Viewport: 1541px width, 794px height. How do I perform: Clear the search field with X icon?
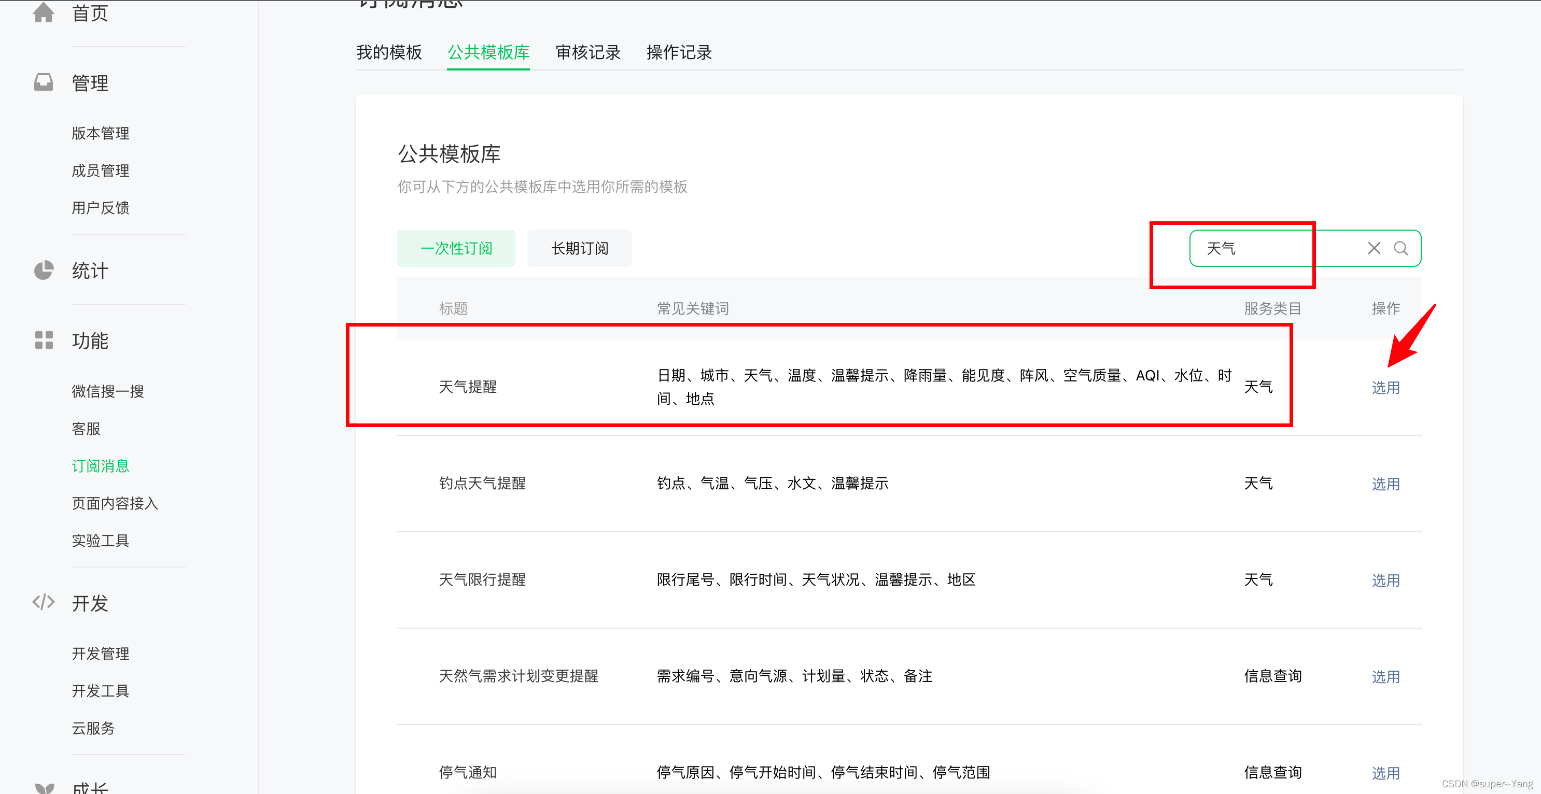tap(1374, 248)
